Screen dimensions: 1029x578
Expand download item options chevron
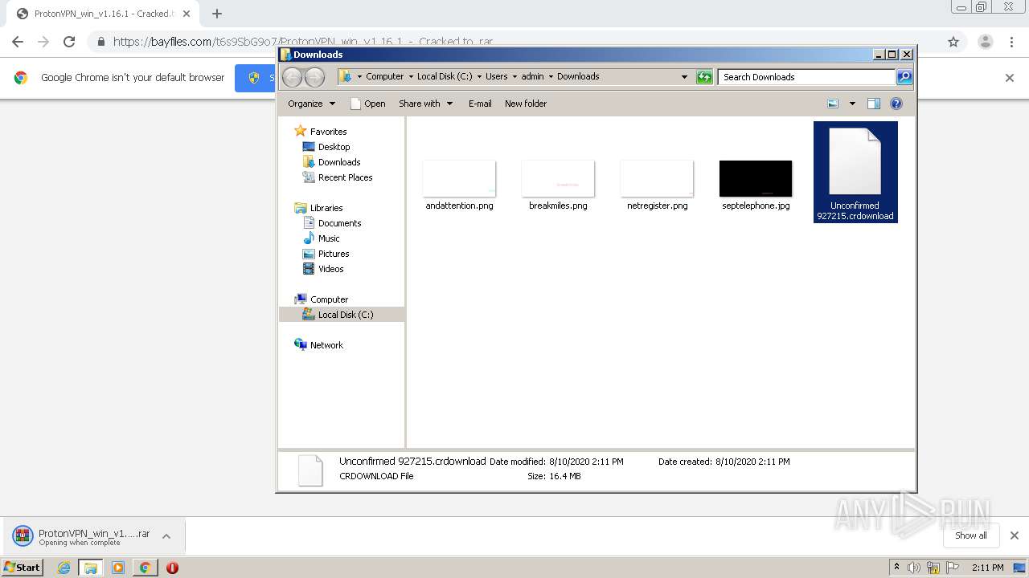coord(166,536)
